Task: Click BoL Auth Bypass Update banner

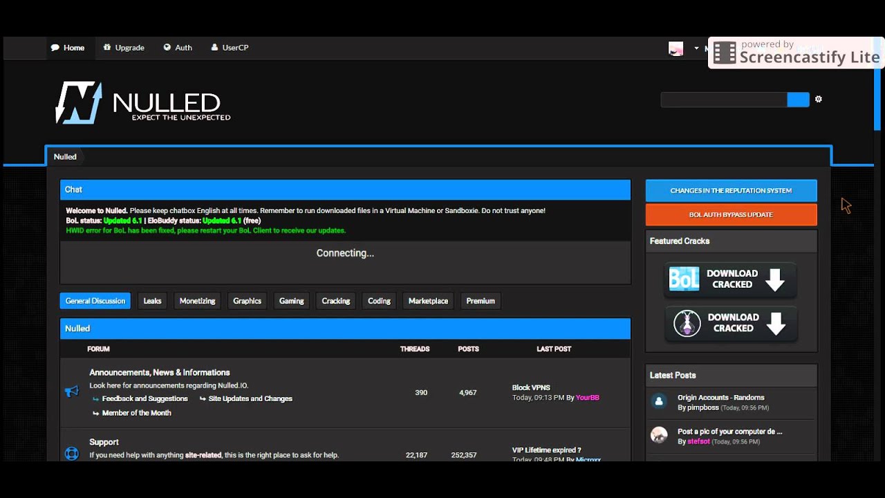Action: (x=731, y=214)
